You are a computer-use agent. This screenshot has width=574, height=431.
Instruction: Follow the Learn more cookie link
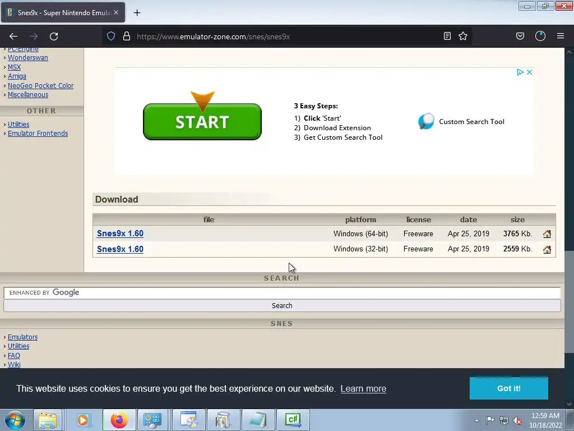click(x=363, y=388)
